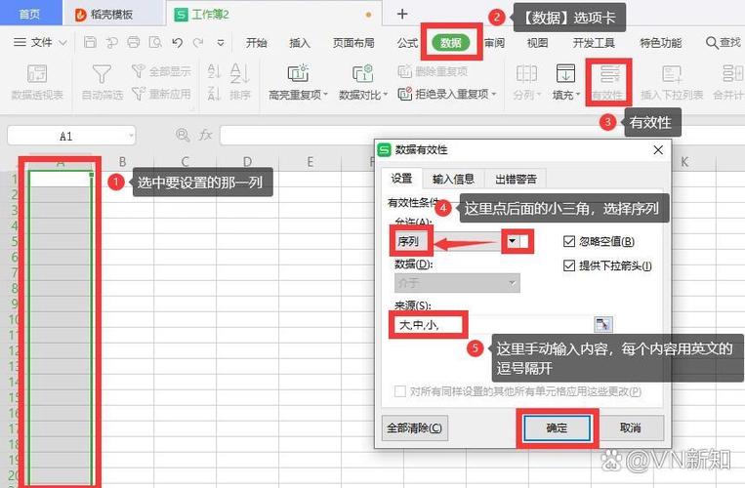Open the 数据透视表 pivot table tool
The height and width of the screenshot is (488, 745).
point(37,82)
